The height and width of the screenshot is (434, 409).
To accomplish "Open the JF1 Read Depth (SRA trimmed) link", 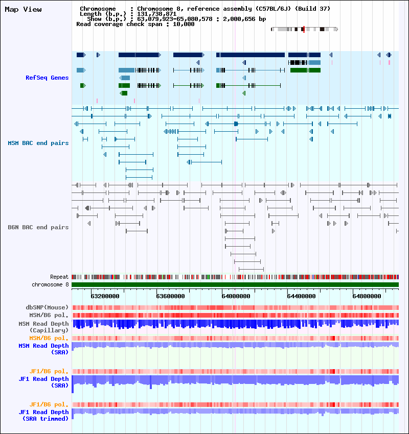I will [x=43, y=416].
